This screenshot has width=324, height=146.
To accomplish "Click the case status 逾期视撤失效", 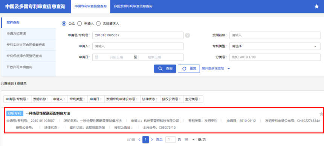I will click(x=95, y=128).
